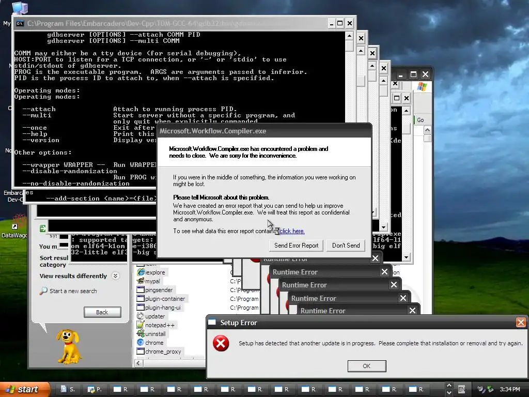Click Start a new search link

pos(73,291)
